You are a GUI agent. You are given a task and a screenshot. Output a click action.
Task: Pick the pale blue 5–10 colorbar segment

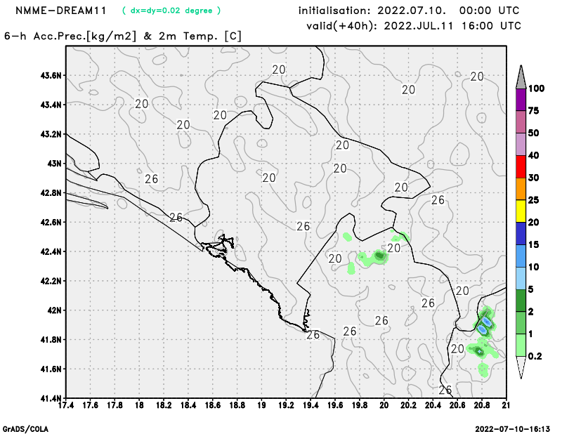pos(521,279)
